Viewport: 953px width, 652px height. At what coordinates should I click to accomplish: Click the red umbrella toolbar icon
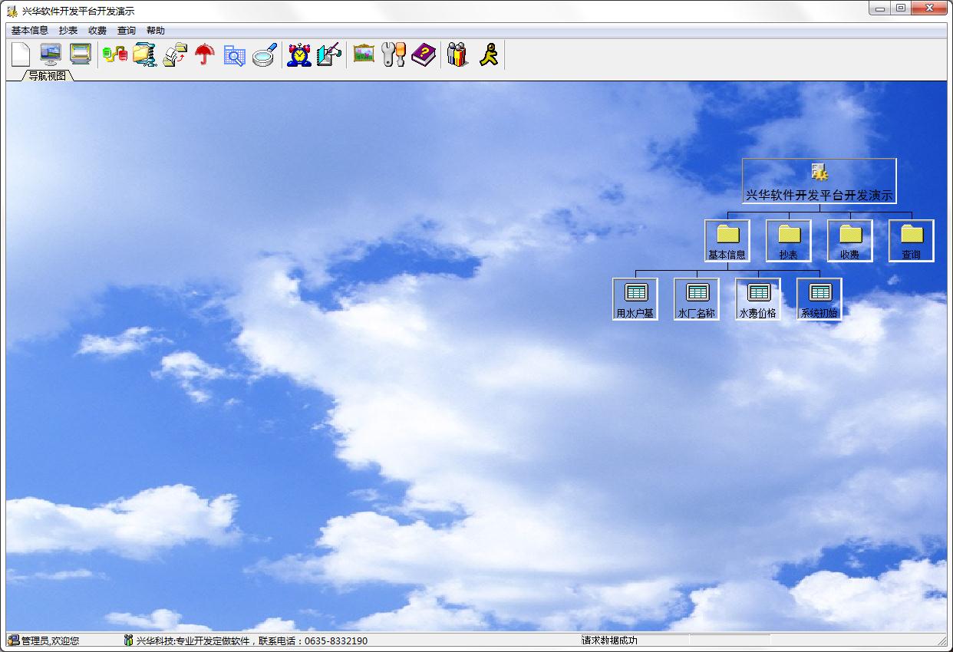pos(205,54)
